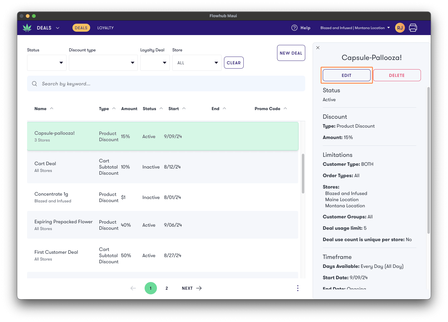Go to page 2
This screenshot has width=448, height=322.
[167, 288]
